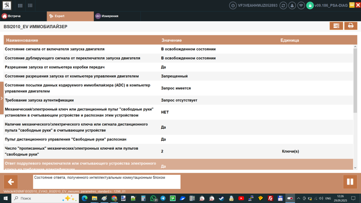This screenshot has width=361, height=203.
Task: Switch to the Встреча tab
Action: (x=23, y=16)
